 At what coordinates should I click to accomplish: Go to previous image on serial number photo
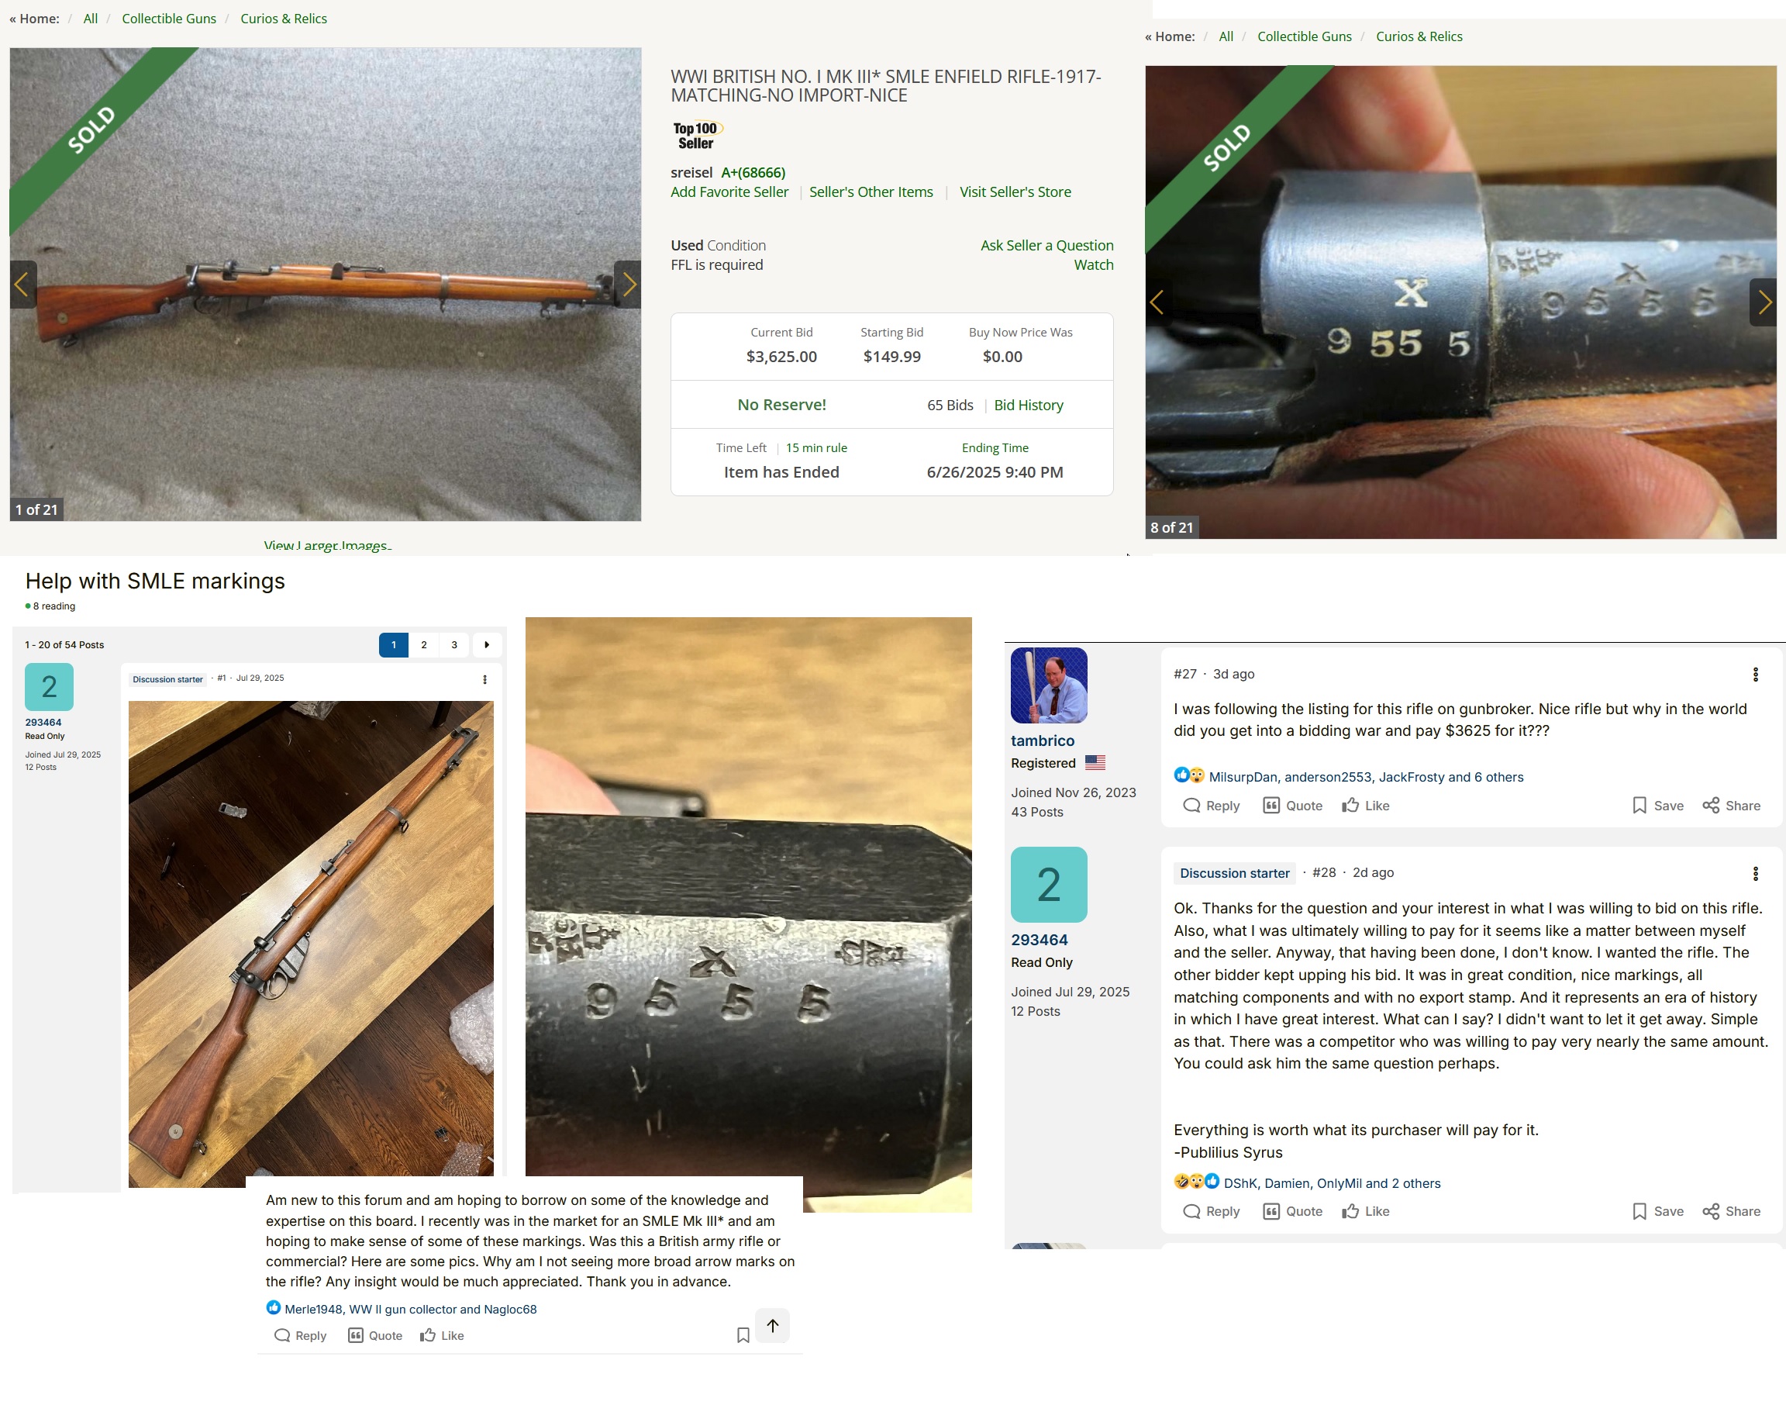[x=1157, y=302]
